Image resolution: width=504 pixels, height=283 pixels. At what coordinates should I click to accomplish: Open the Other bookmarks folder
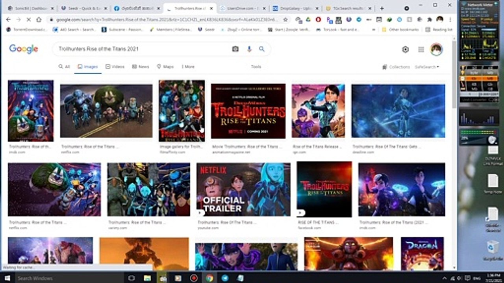(400, 29)
